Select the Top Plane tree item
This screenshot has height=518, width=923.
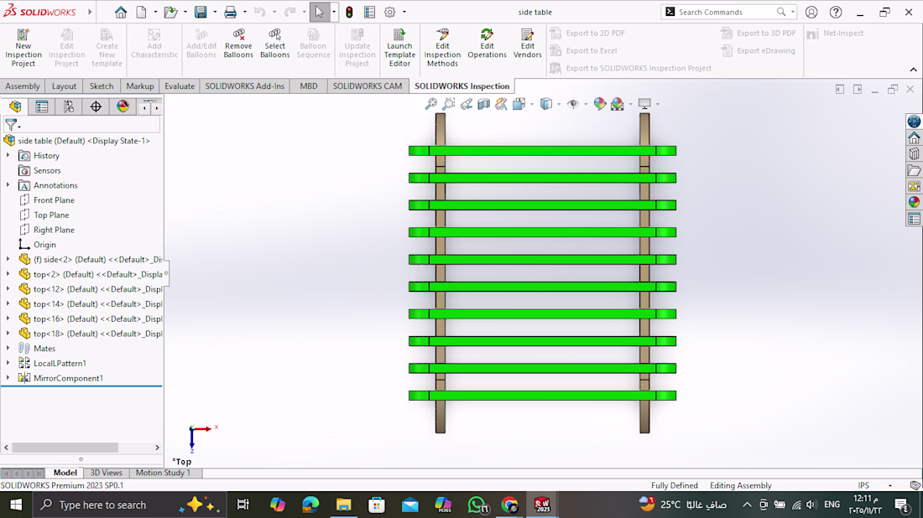click(51, 215)
